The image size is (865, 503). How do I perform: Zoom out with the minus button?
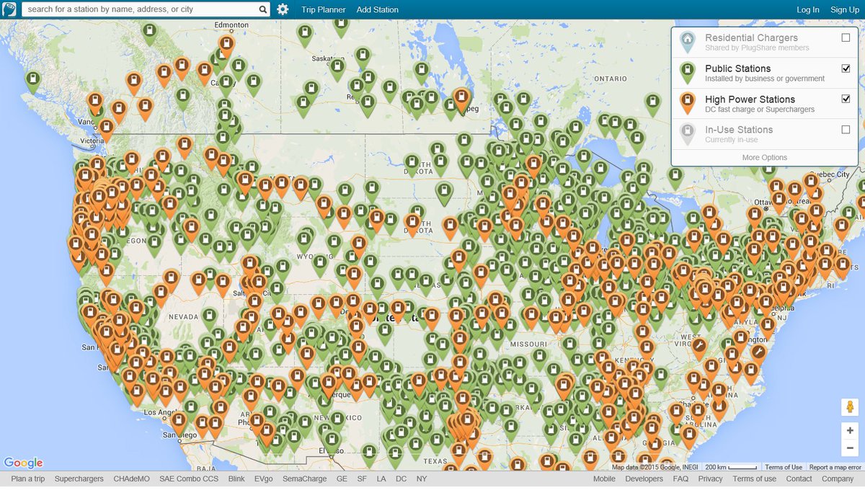pos(850,448)
